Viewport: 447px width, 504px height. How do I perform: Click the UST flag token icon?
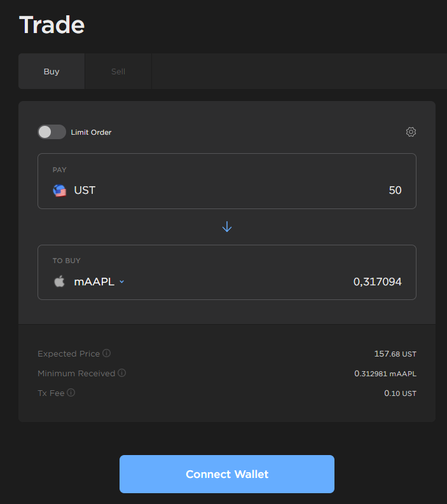point(60,190)
